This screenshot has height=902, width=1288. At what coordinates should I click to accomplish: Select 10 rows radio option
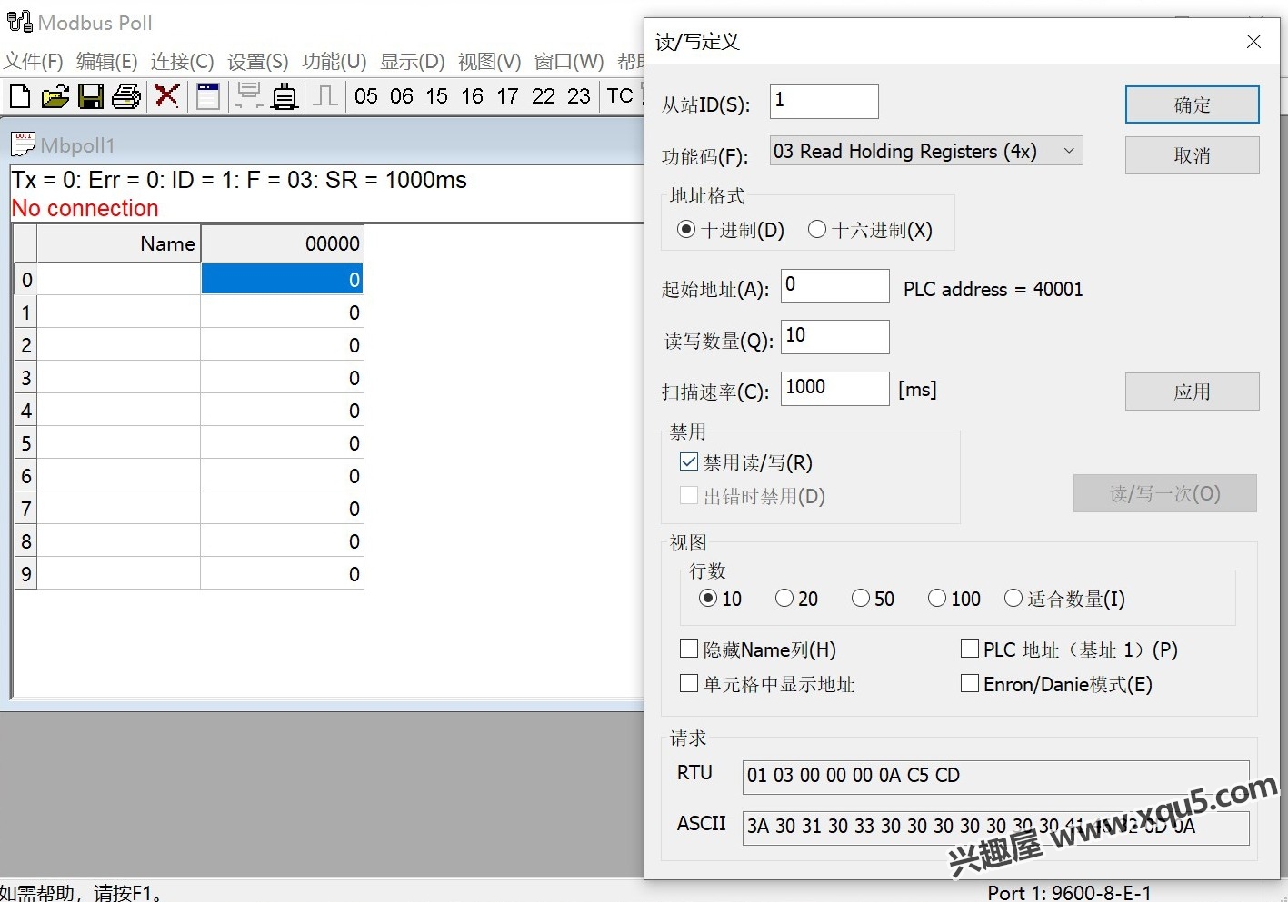pos(708,598)
